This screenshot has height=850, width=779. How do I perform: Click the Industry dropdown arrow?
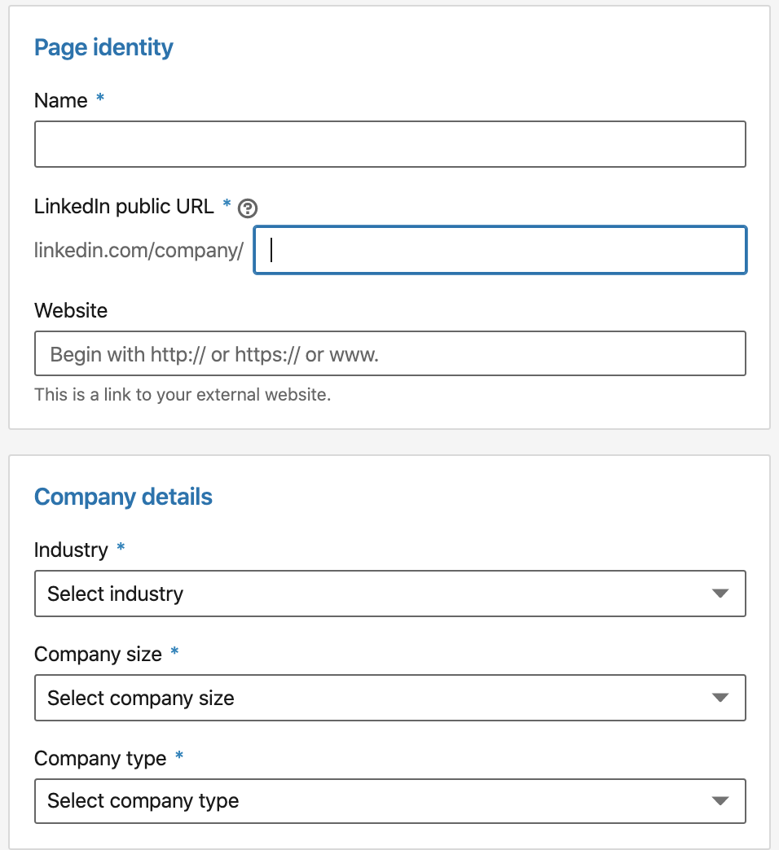click(x=720, y=594)
